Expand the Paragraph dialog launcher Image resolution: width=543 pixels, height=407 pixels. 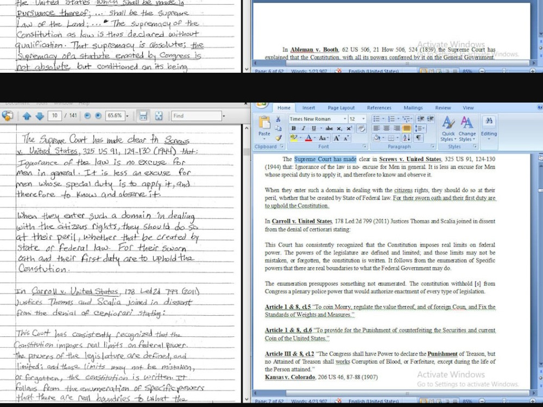[x=433, y=147]
